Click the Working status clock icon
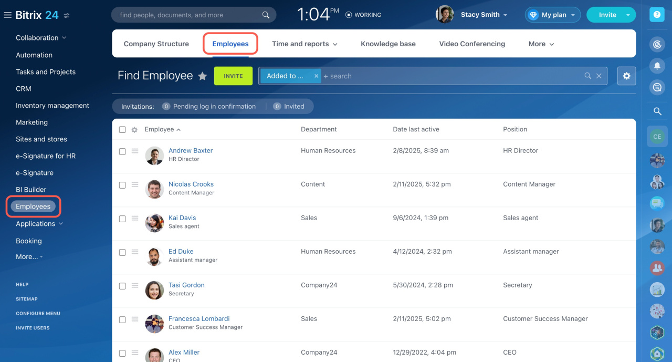Viewport: 672px width, 362px height. coord(349,15)
